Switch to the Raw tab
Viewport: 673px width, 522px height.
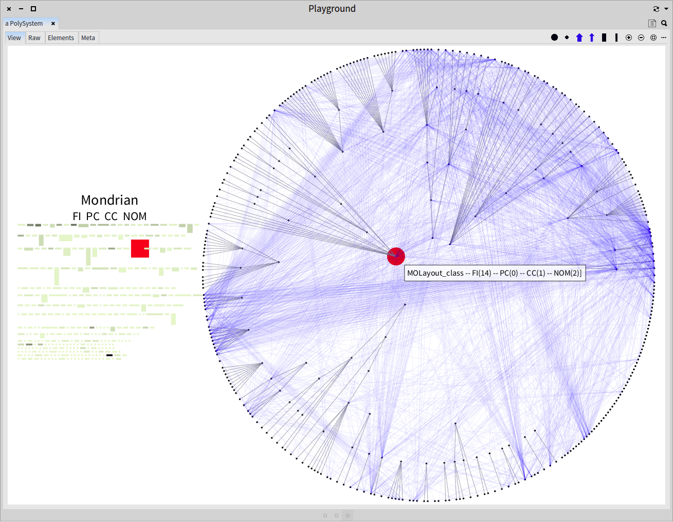(x=34, y=38)
